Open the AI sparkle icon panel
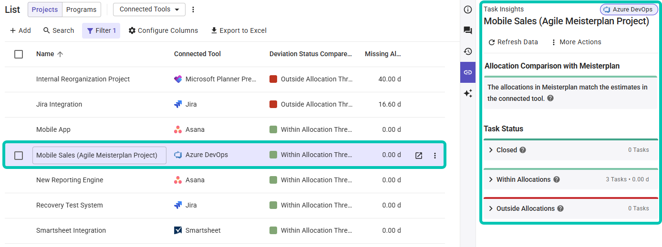This screenshot has width=662, height=247. pos(468,94)
